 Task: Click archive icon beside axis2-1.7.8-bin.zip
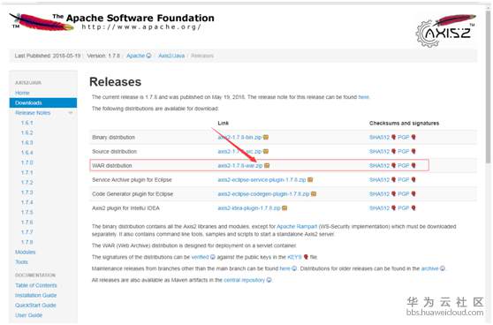pyautogui.click(x=266, y=138)
